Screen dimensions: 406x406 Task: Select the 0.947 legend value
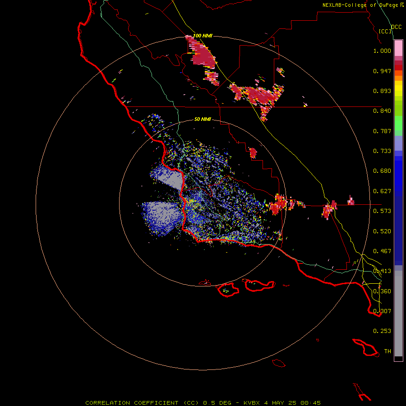point(382,71)
